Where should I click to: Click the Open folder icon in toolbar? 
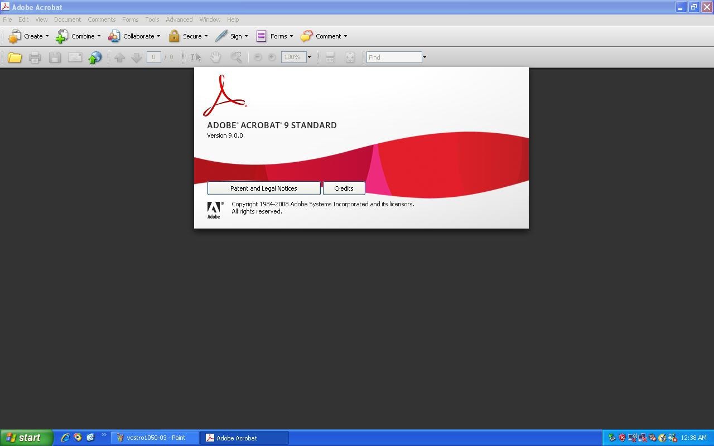(15, 57)
